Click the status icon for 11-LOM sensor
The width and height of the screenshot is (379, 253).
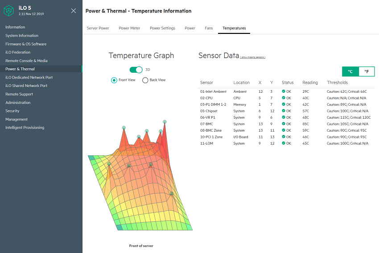(x=284, y=144)
